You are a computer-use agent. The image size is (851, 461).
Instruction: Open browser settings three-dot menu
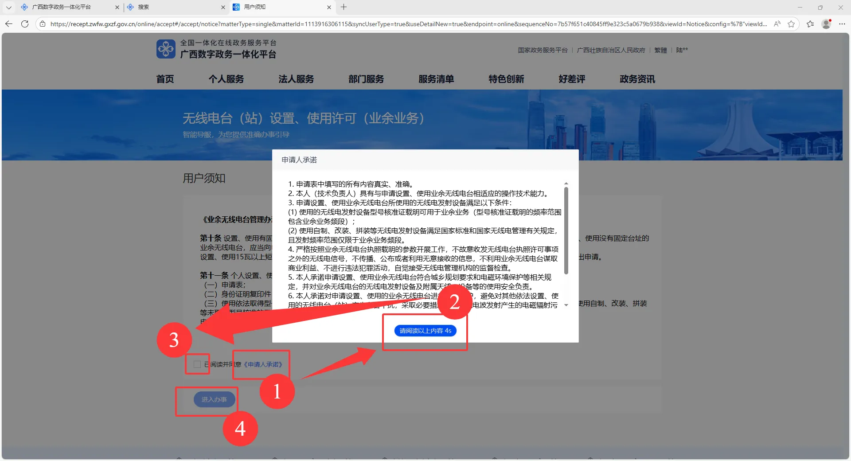pos(842,24)
